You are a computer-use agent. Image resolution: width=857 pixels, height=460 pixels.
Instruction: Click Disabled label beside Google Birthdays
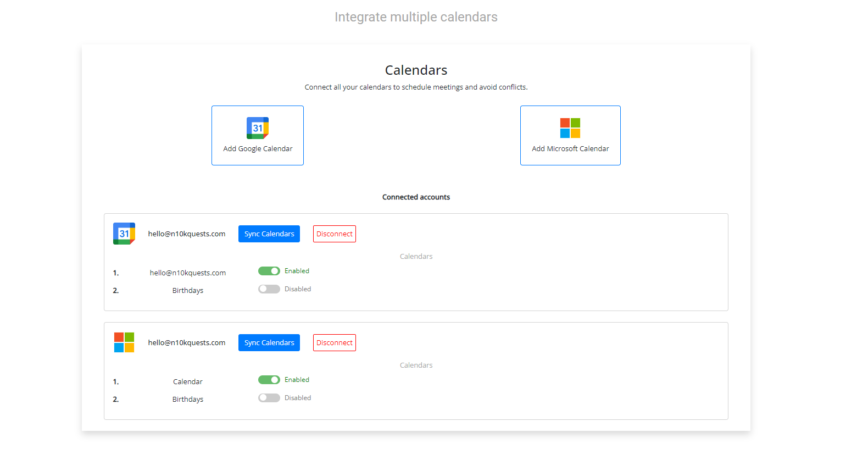298,289
